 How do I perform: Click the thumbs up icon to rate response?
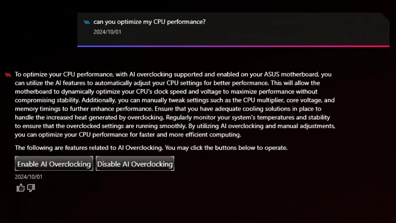pyautogui.click(x=20, y=188)
